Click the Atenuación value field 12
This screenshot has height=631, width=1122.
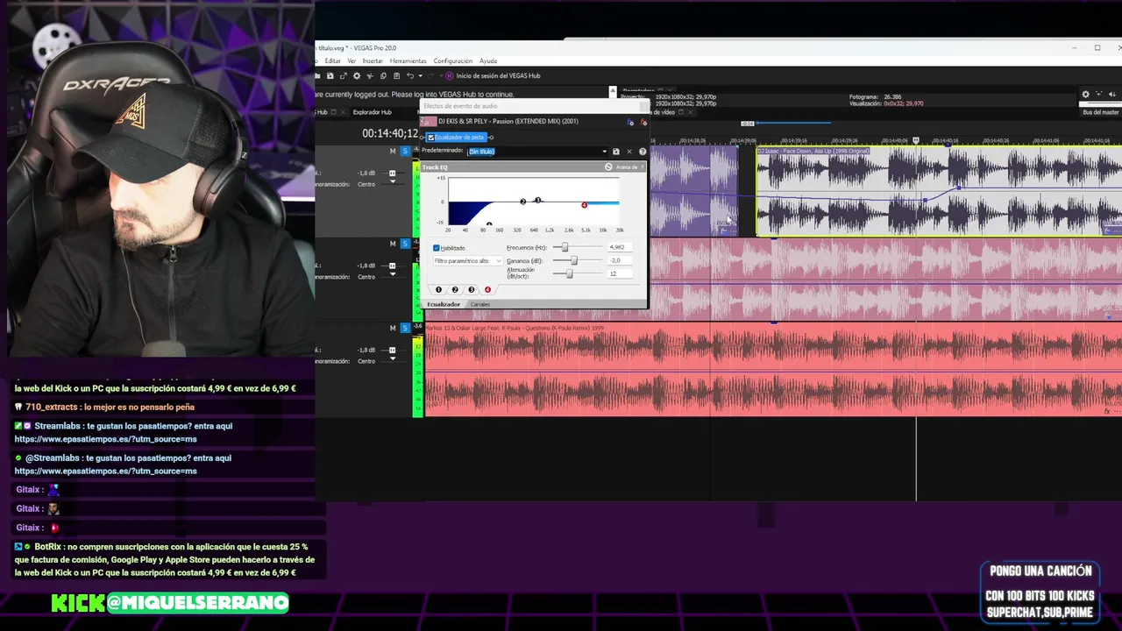tap(620, 273)
